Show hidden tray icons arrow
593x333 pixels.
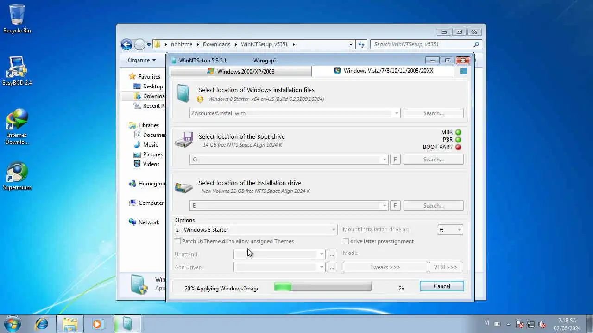(x=509, y=324)
